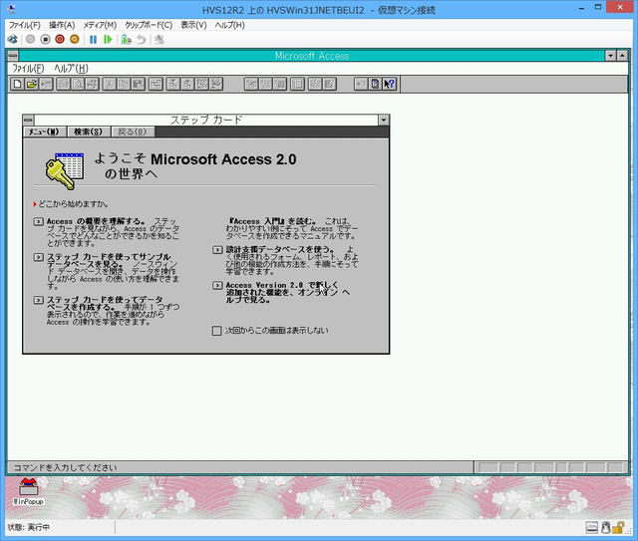Image resolution: width=638 pixels, height=541 pixels.
Task: Click the Export toolbar icon
Action: click(187, 84)
